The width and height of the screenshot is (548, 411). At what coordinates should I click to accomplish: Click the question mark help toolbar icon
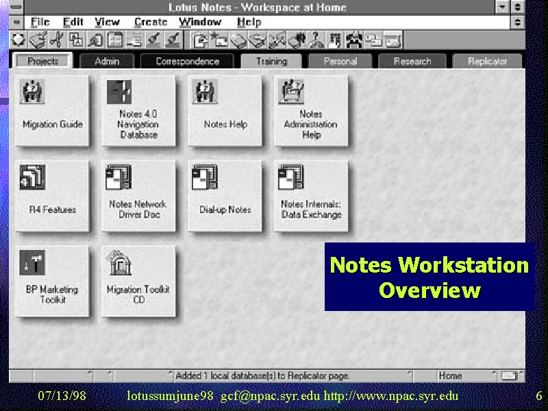(316, 40)
